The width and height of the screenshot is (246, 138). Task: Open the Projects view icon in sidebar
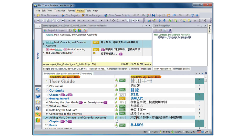coord(38,96)
